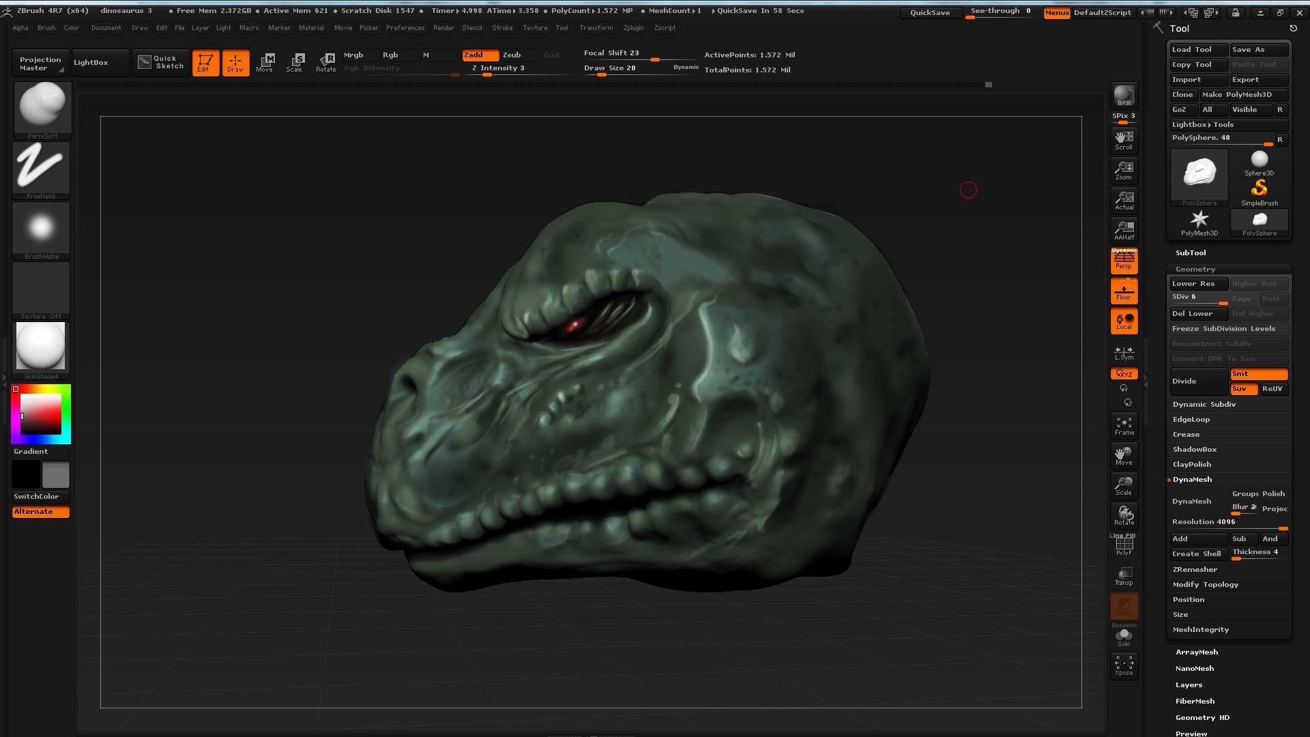Toggle the Zsub sculpt mode
This screenshot has width=1310, height=737.
click(x=512, y=55)
